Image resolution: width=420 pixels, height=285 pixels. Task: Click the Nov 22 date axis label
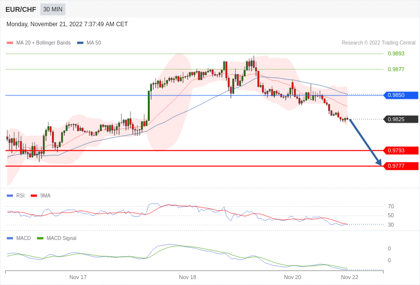pos(349,277)
